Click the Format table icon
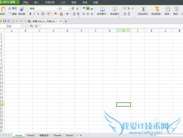The width and height of the screenshot is (183, 138). pos(176,9)
